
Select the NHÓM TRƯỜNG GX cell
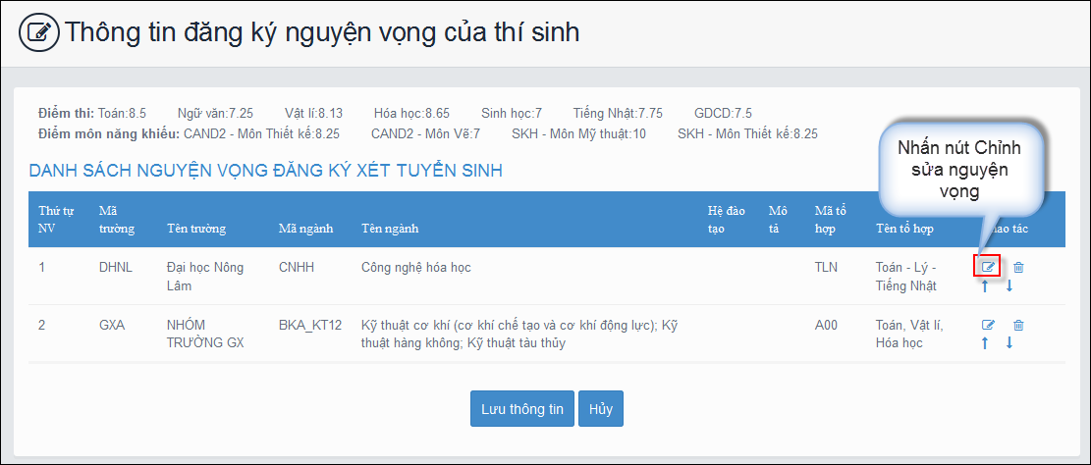click(x=205, y=334)
